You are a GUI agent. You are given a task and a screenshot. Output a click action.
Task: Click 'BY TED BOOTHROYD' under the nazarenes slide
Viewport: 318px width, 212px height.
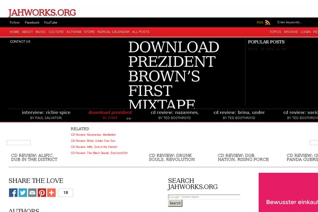coord(174,118)
